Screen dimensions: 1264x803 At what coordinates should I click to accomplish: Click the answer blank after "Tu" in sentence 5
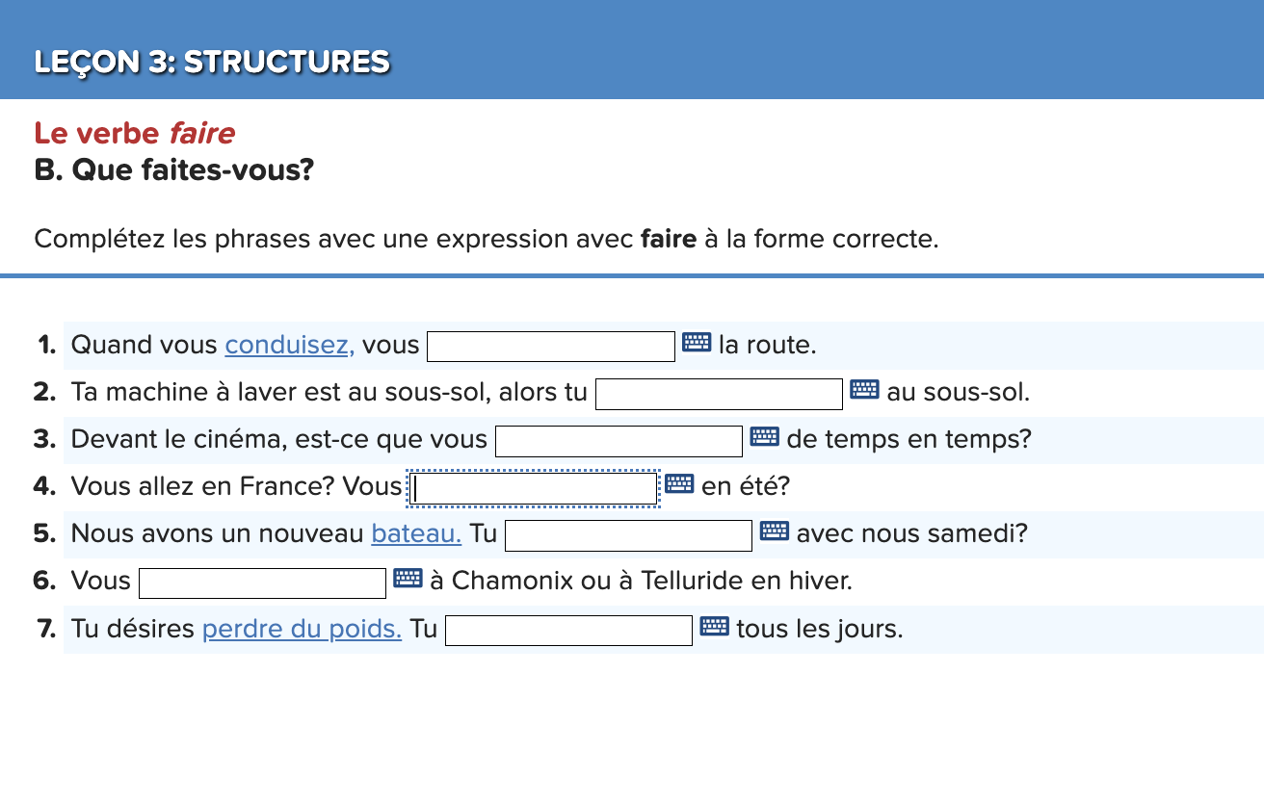[627, 533]
